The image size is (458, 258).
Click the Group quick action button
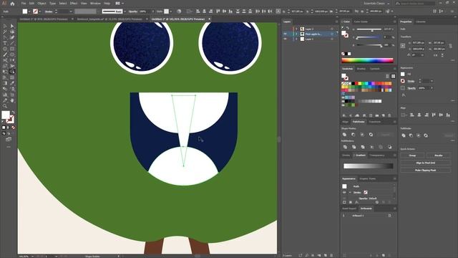tap(412, 156)
